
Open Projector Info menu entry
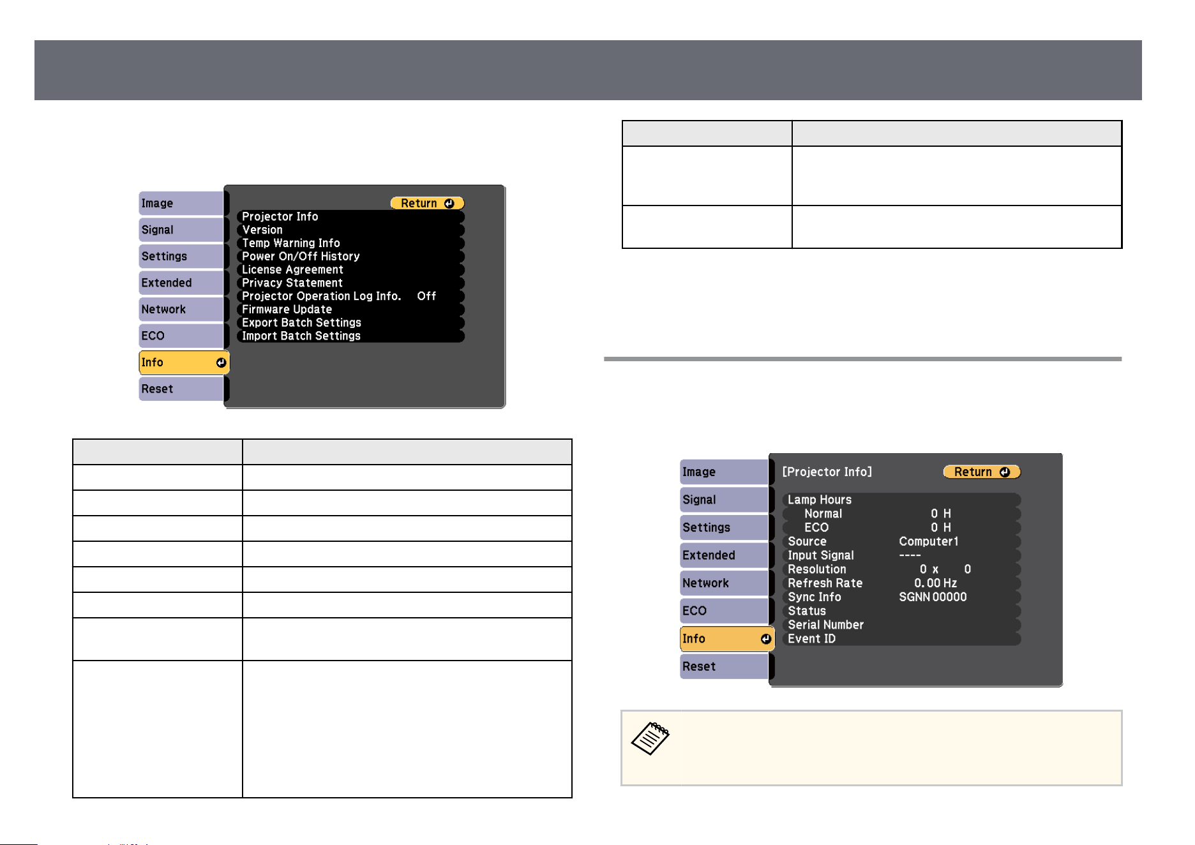click(x=350, y=216)
